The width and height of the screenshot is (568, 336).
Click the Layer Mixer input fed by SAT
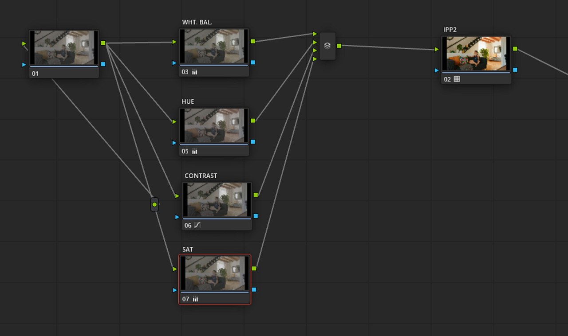(315, 59)
